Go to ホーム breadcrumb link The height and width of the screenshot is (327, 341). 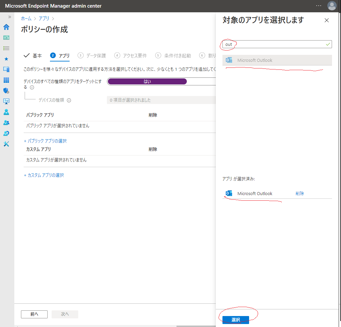coord(26,19)
